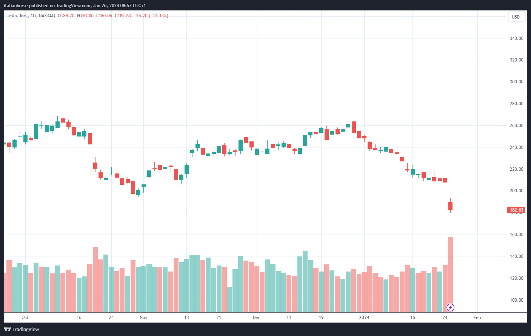531x336 pixels.
Task: Click the 200.00 price axis label
Action: point(517,191)
